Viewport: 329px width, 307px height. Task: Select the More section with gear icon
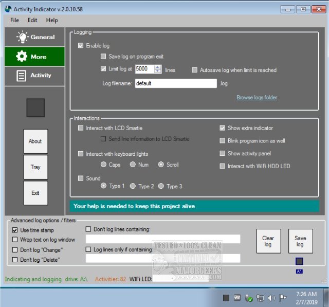34,57
